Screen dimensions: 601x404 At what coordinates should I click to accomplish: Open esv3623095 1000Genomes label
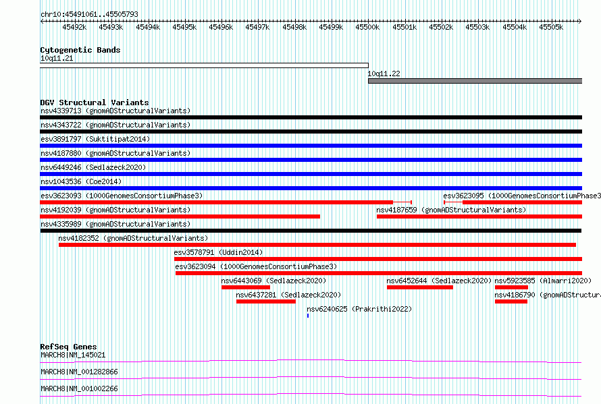coord(522,196)
